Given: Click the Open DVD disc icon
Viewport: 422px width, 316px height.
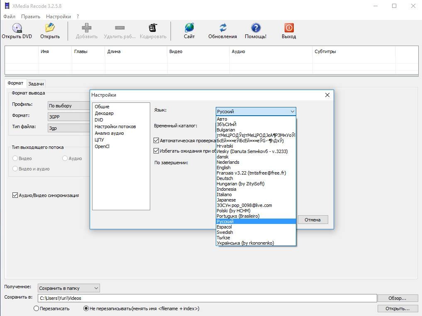Looking at the screenshot, I should tap(17, 28).
